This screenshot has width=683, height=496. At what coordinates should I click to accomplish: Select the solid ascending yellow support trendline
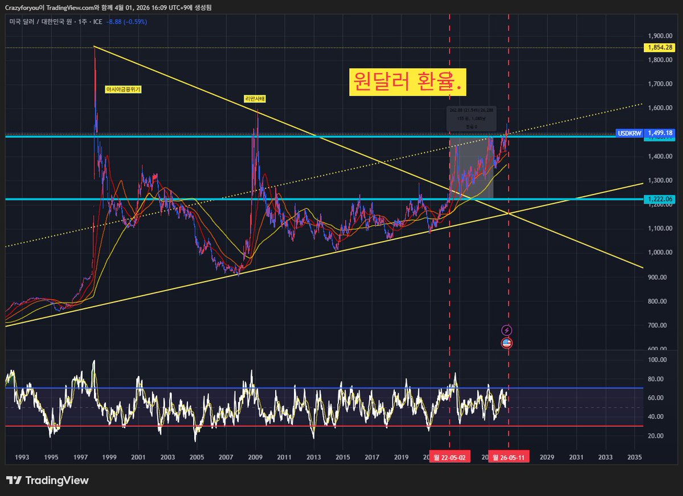point(325,254)
